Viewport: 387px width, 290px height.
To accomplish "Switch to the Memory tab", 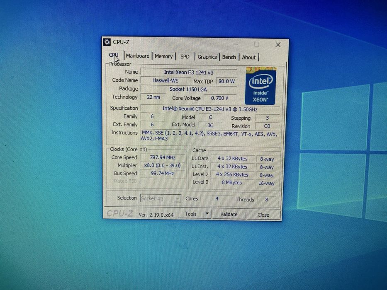I will click(164, 56).
